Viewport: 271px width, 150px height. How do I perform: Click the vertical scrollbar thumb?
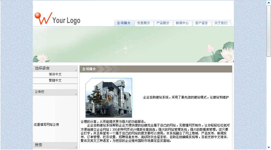coord(269,31)
